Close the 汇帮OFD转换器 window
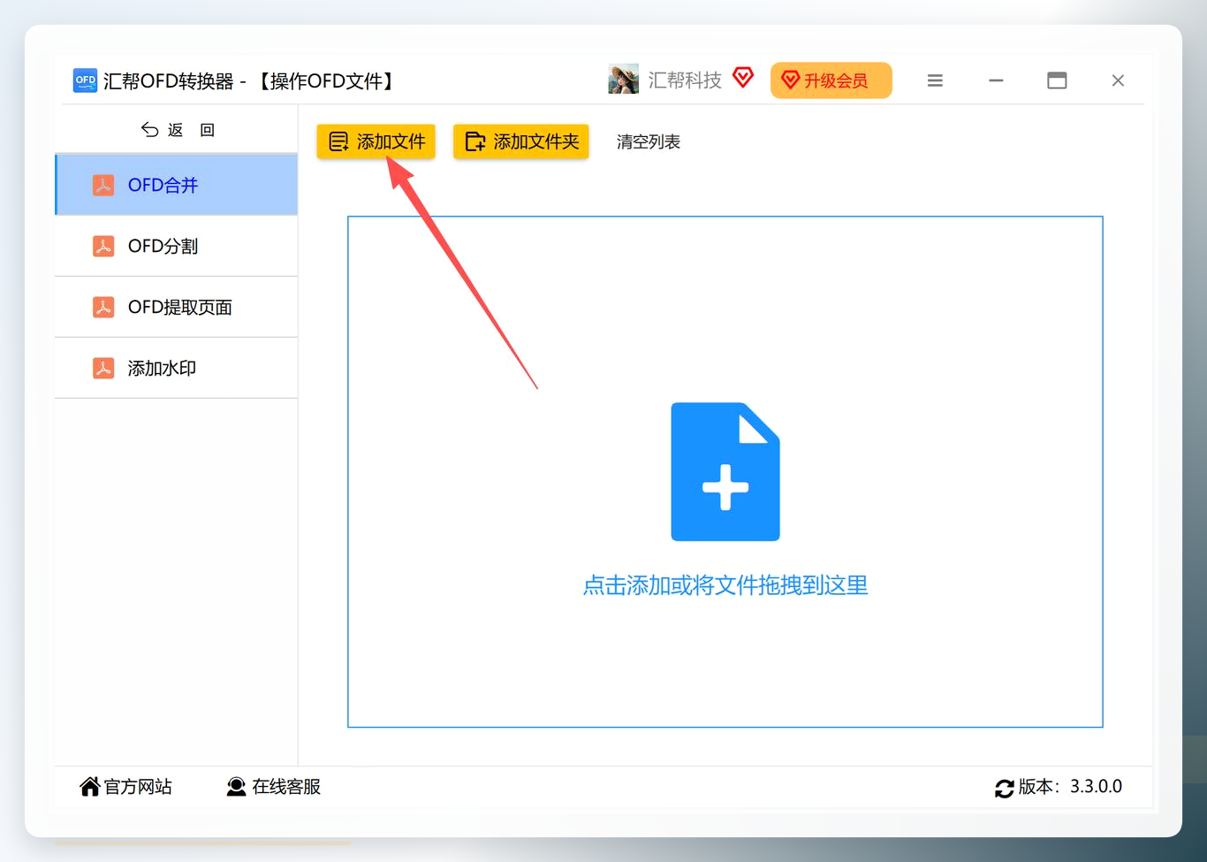Viewport: 1207px width, 862px height. (x=1118, y=80)
